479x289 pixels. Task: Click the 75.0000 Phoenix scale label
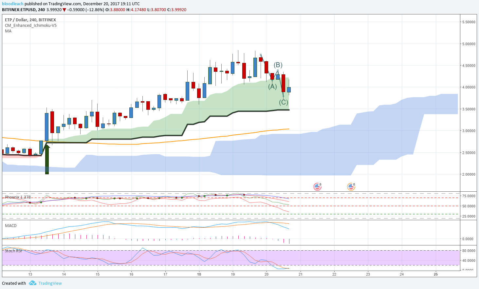(x=469, y=196)
